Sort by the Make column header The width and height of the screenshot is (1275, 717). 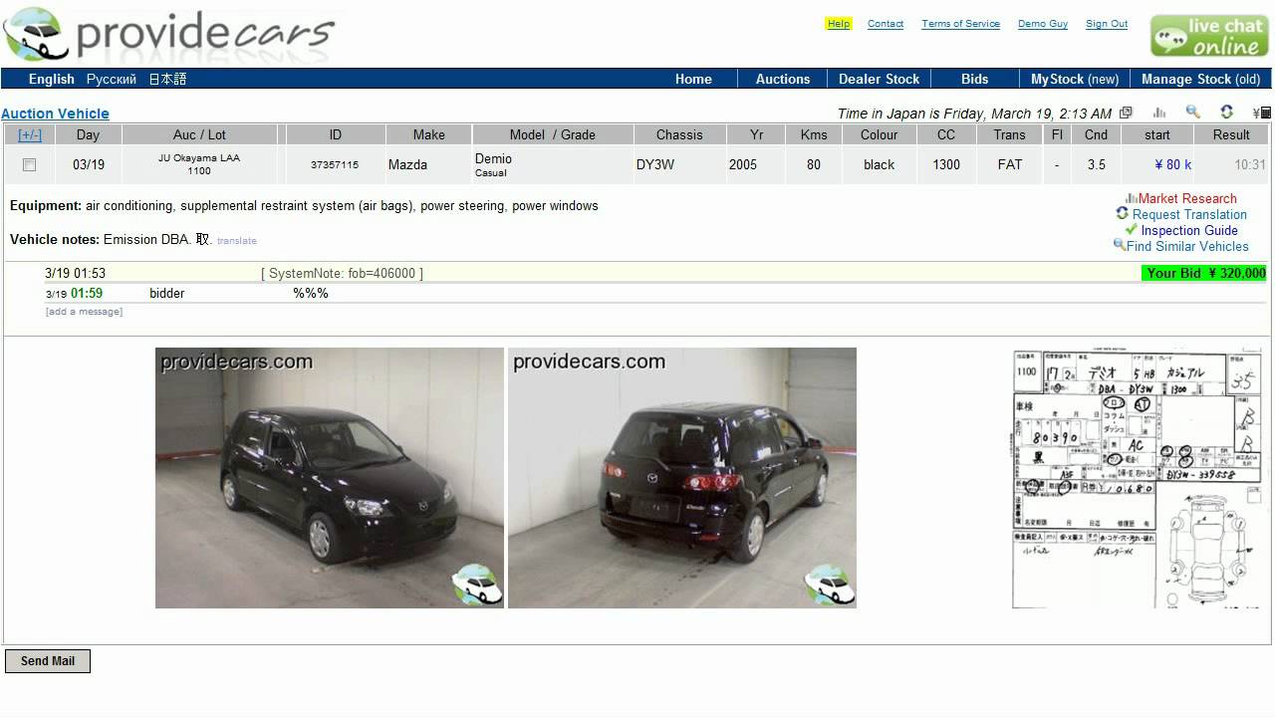click(429, 134)
